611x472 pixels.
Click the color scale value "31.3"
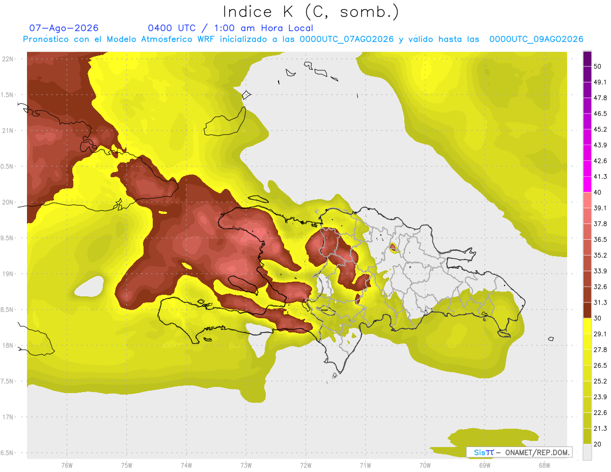click(600, 302)
